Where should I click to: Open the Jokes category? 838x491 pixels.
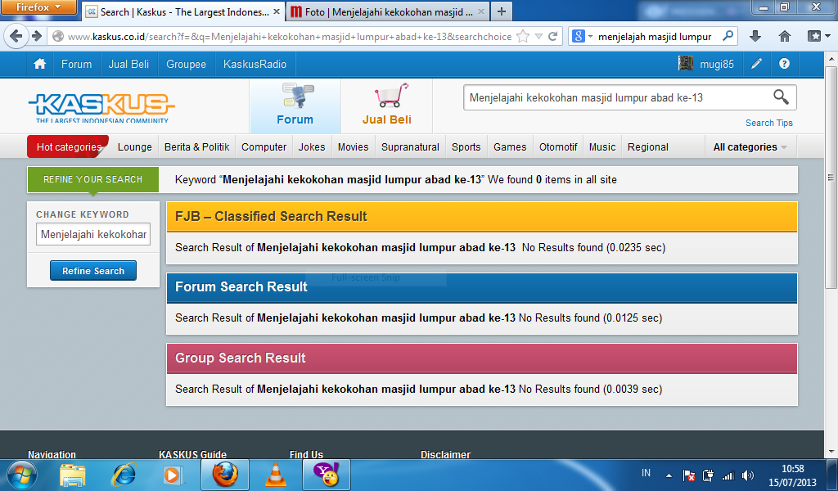tap(312, 147)
